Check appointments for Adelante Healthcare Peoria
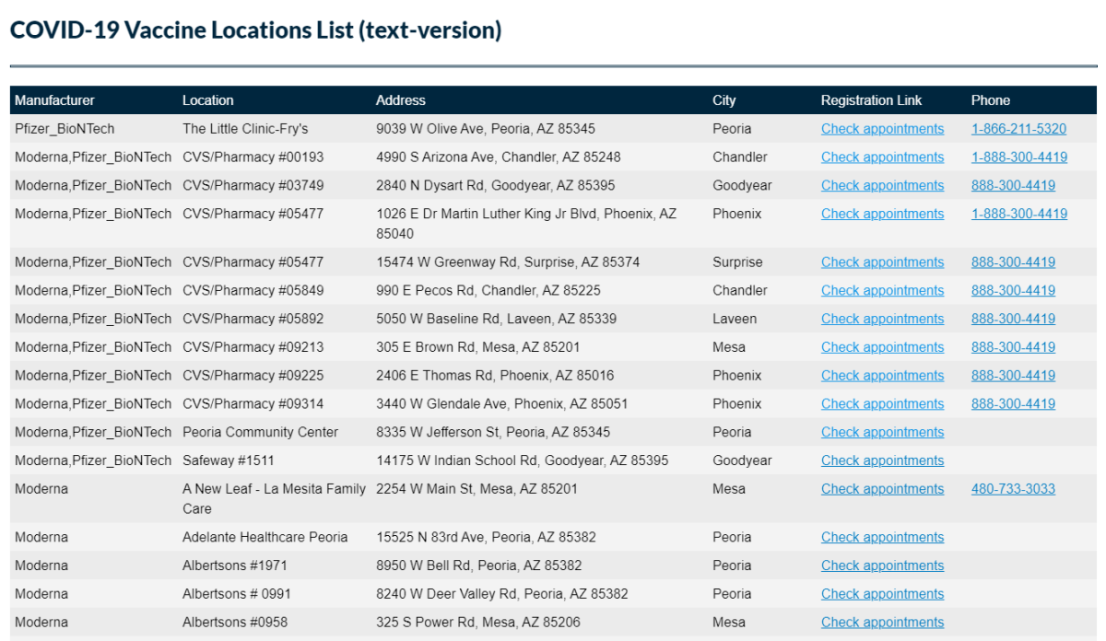Image resolution: width=1106 pixels, height=641 pixels. 882,538
